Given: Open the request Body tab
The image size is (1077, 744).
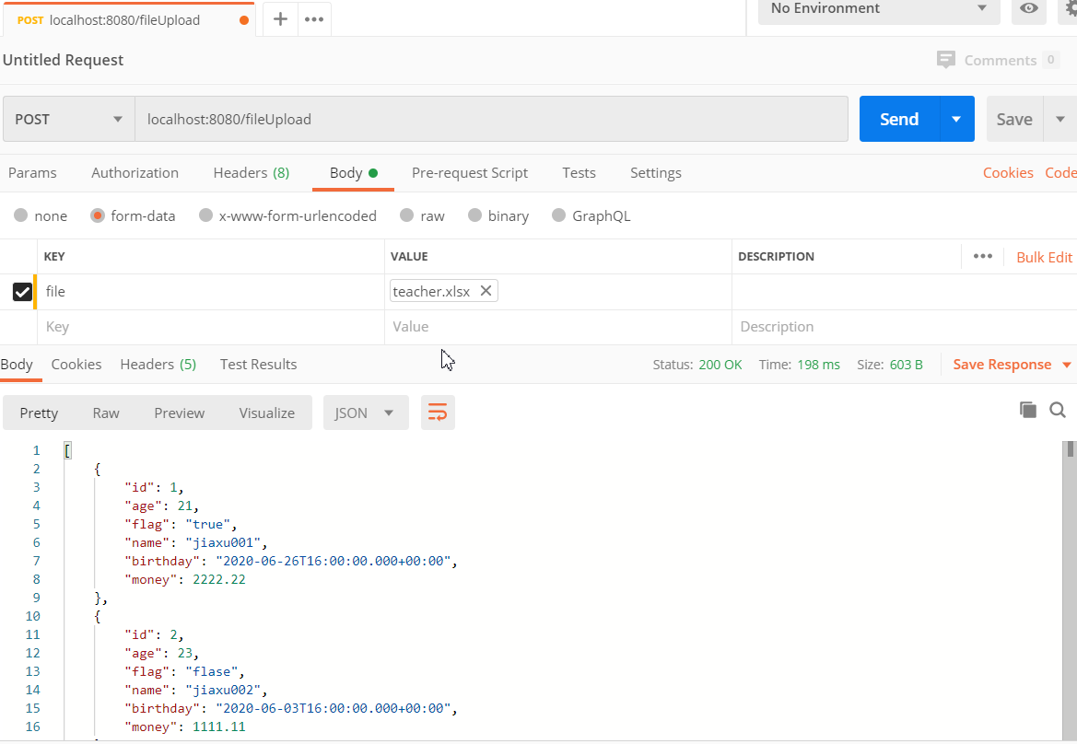Looking at the screenshot, I should (353, 173).
